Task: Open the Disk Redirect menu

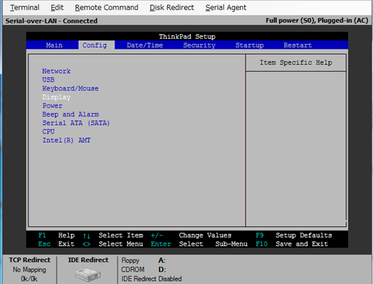Action: click(x=172, y=8)
